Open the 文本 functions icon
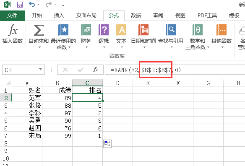 coord(121,30)
